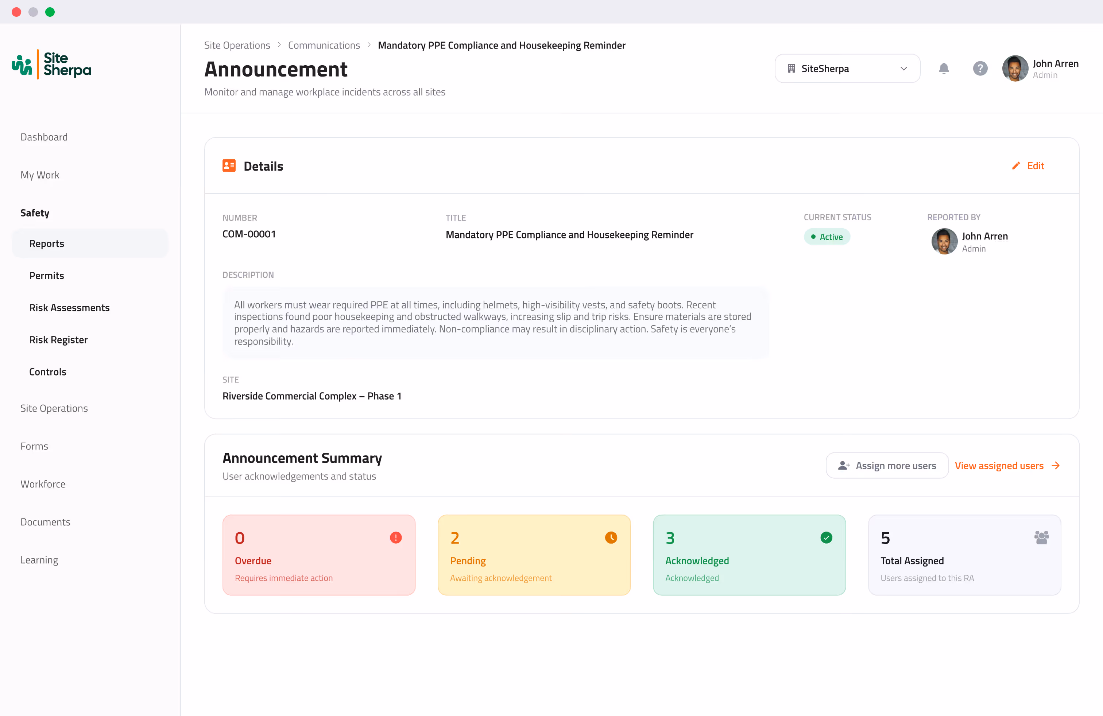Click the green Acknowledged checkmark icon
Screen dimensions: 1103x716
point(826,537)
